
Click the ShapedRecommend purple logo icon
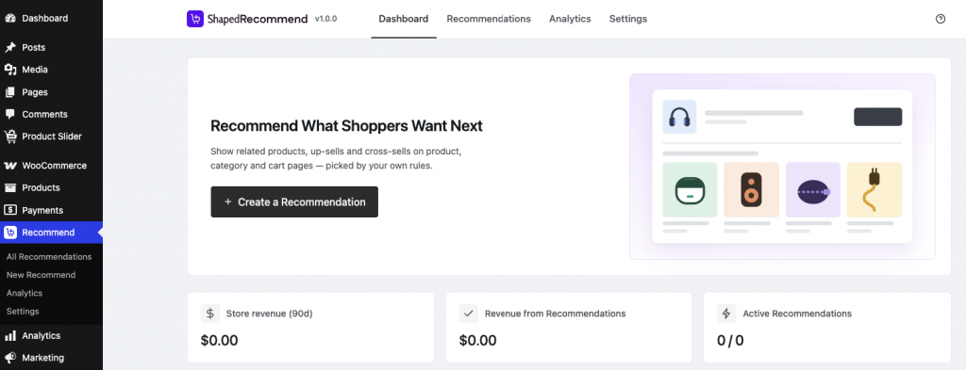(195, 19)
